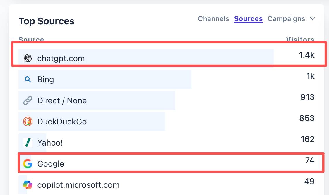329x195 pixels.
Task: Click the Top Sources heading
Action: 46,21
